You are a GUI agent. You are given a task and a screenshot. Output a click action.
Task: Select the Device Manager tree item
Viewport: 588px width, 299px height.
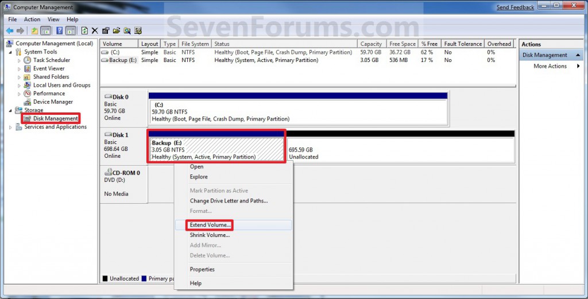tap(53, 102)
